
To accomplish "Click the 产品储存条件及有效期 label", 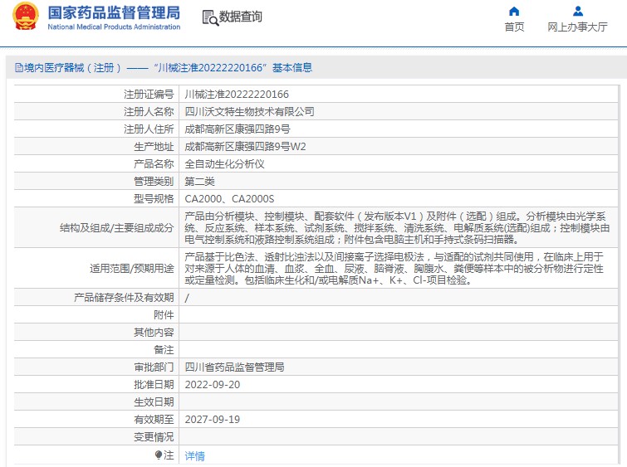I will pos(124,298).
